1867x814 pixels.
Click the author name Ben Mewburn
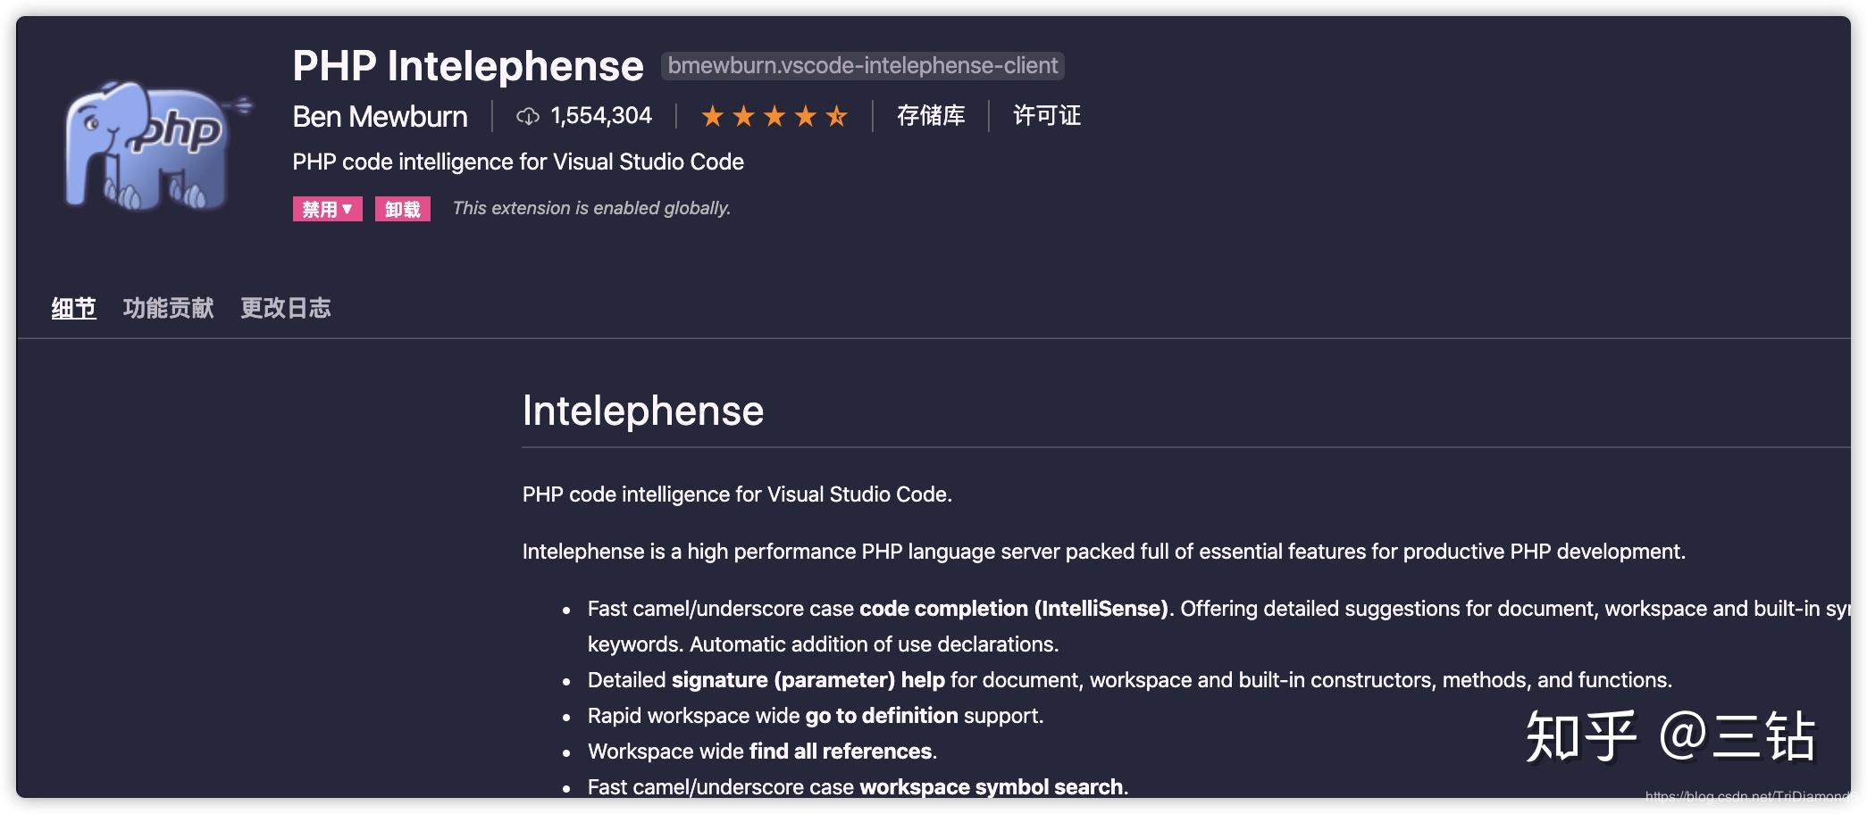(x=380, y=116)
